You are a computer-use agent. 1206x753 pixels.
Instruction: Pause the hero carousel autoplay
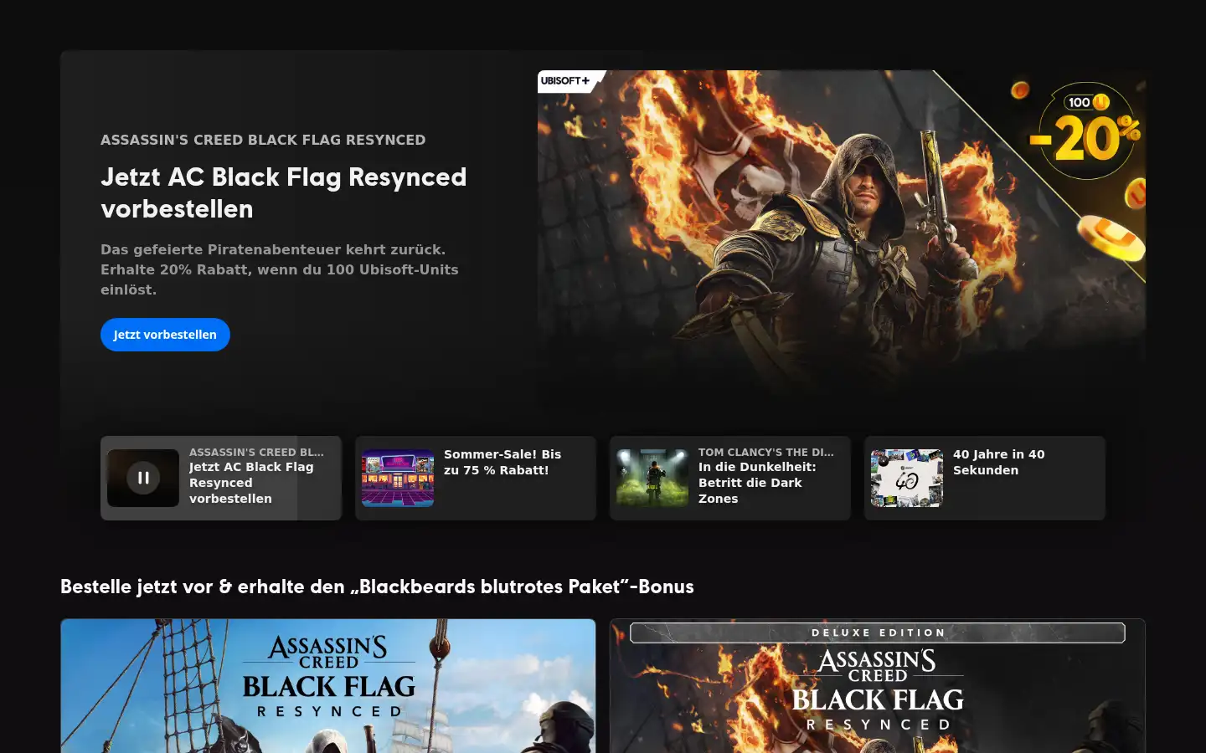143,478
